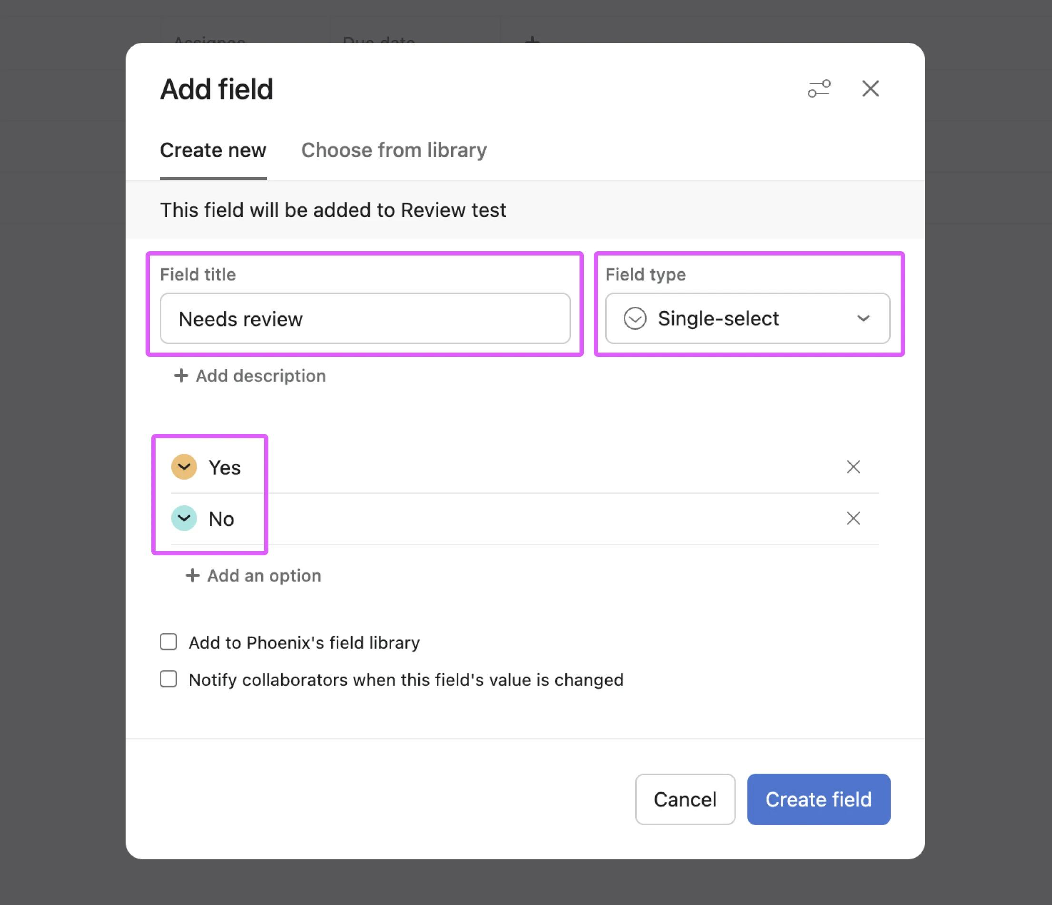The height and width of the screenshot is (905, 1052).
Task: Open the Field type dropdown
Action: (x=747, y=318)
